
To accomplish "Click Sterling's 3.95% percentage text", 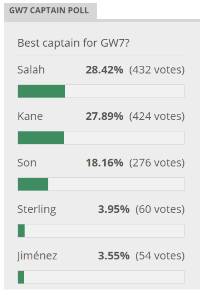I will (x=114, y=209).
